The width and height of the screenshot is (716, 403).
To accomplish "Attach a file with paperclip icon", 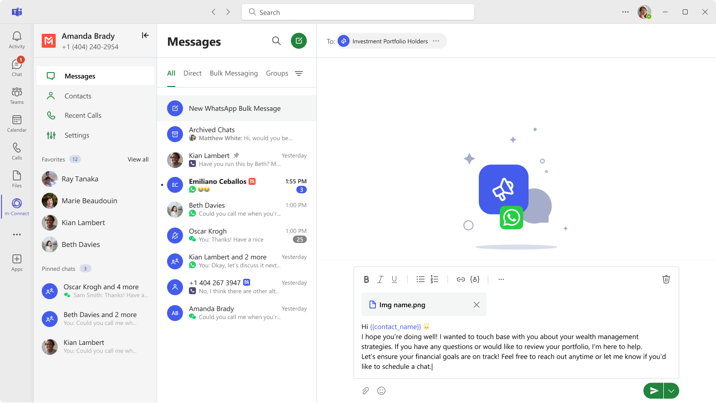I will (x=366, y=391).
